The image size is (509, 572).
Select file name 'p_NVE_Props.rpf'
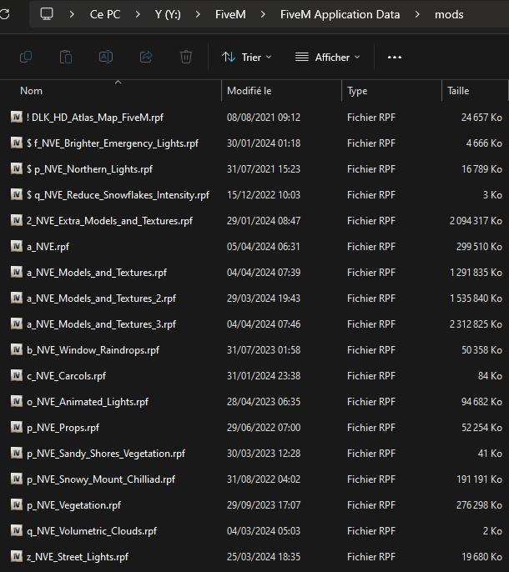coord(63,428)
